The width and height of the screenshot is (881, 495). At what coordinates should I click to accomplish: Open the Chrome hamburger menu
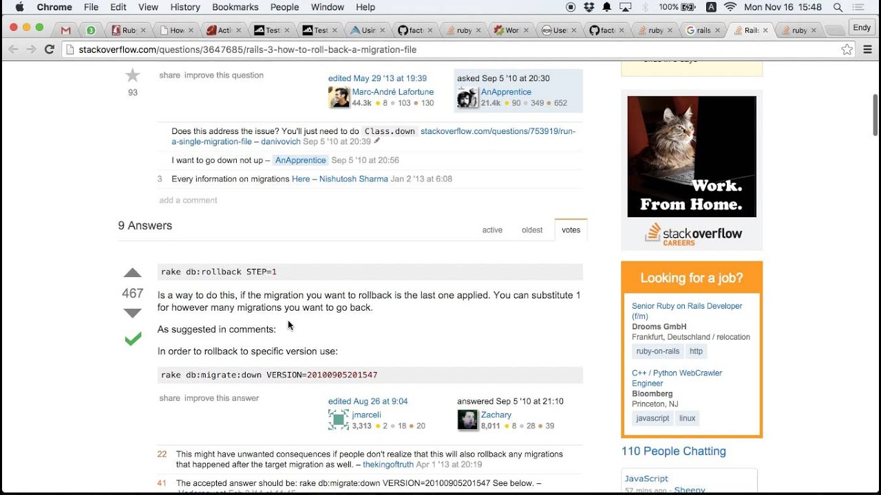click(867, 49)
